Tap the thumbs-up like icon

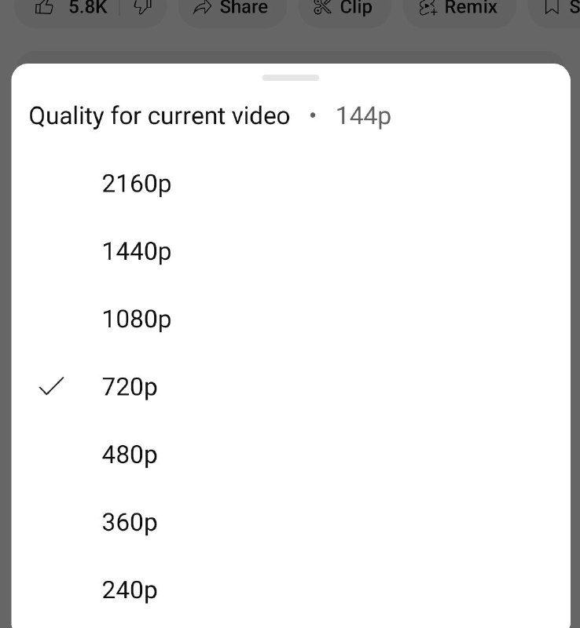point(45,7)
